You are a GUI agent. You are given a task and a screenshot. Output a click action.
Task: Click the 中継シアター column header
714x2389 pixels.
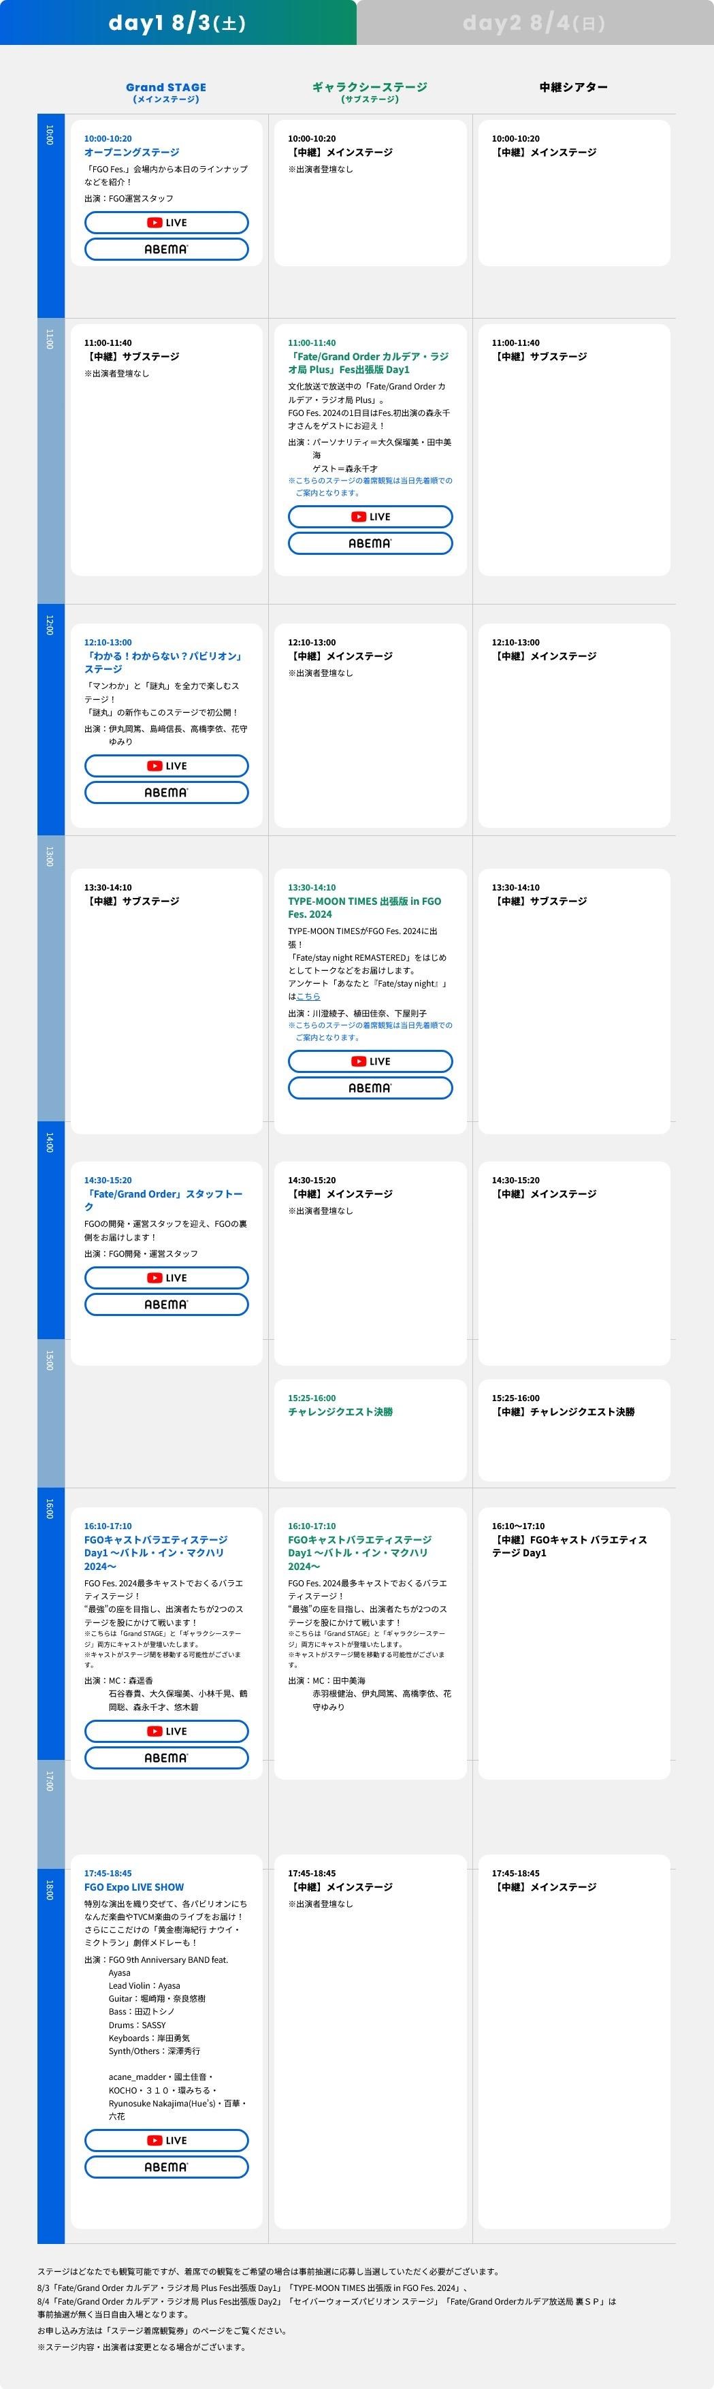click(x=574, y=87)
